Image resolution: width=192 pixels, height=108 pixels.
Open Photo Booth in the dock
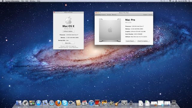click(98, 103)
